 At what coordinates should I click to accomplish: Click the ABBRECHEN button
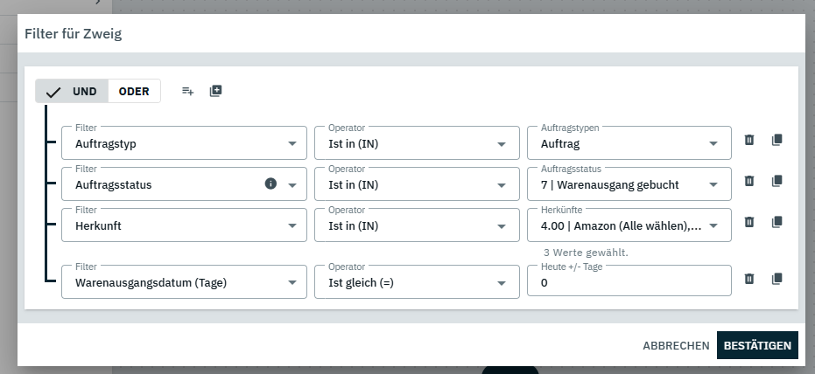click(x=676, y=346)
